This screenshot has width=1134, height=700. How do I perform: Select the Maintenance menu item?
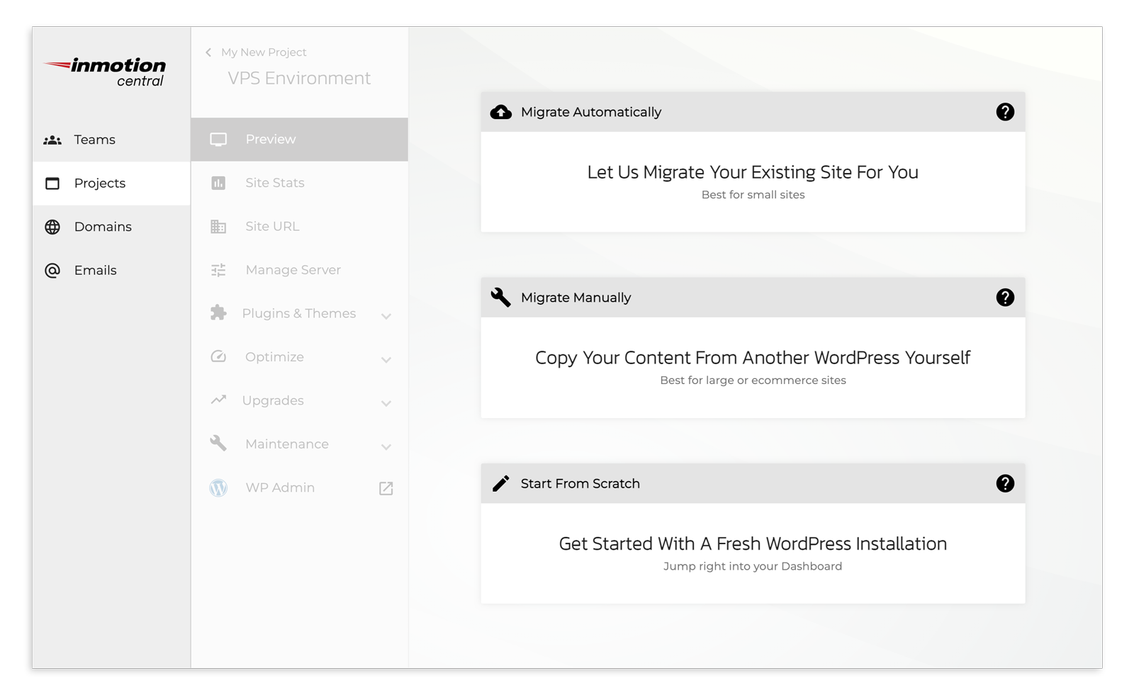coord(299,444)
